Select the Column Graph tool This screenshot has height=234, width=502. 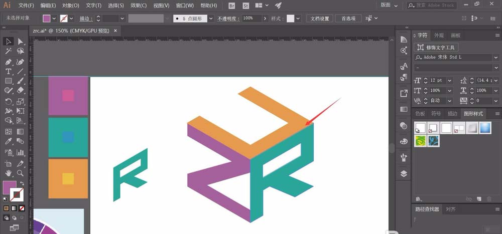point(21,152)
